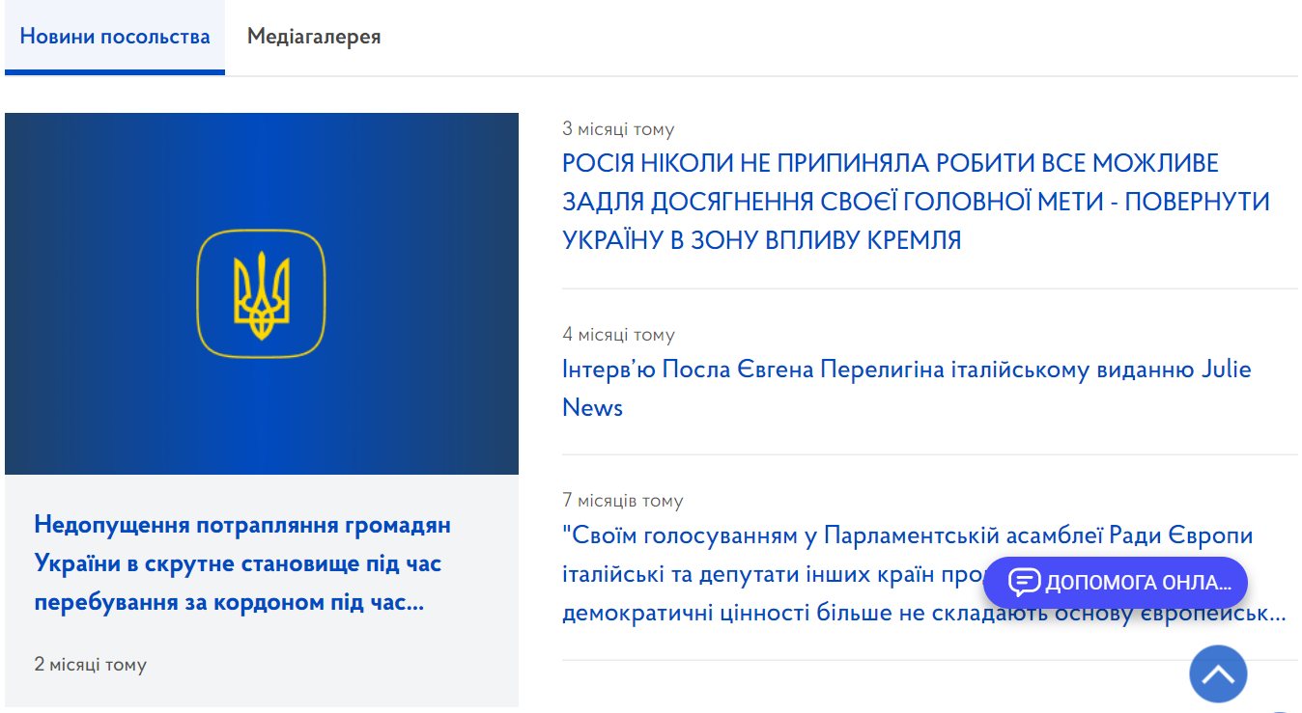Click the 2 місяці тому timestamp

point(91,664)
